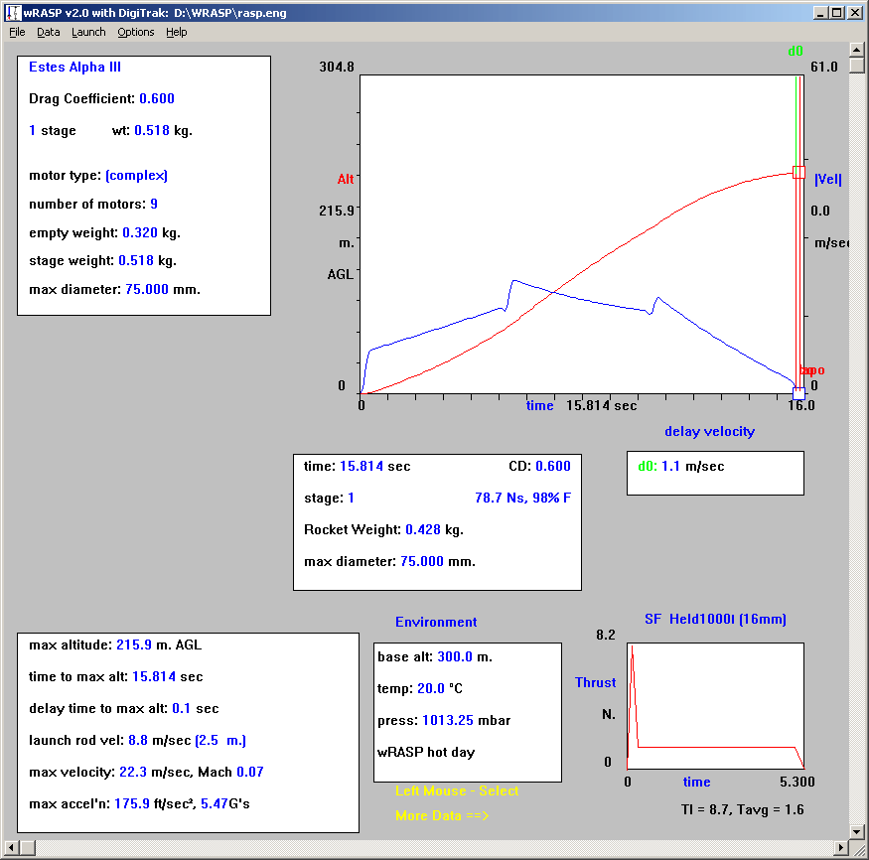This screenshot has width=869, height=860.
Task: Click delay time to max alt 0.1 value
Action: pos(181,708)
